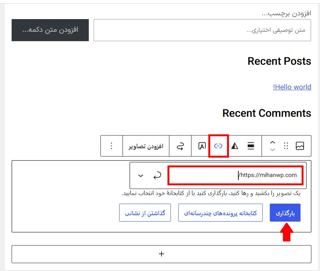This screenshot has height=271, width=320.
Task: Expand link settings chevron
Action: [141, 176]
